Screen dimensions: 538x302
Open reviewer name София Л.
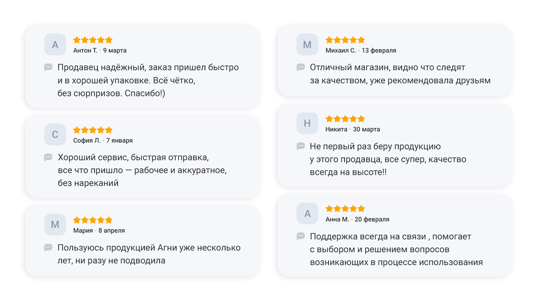[87, 141]
